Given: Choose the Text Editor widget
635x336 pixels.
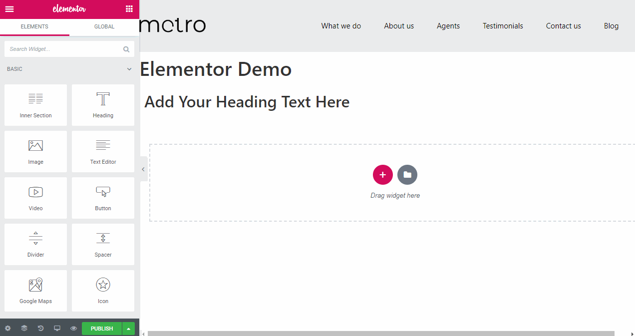Looking at the screenshot, I should pos(103,151).
